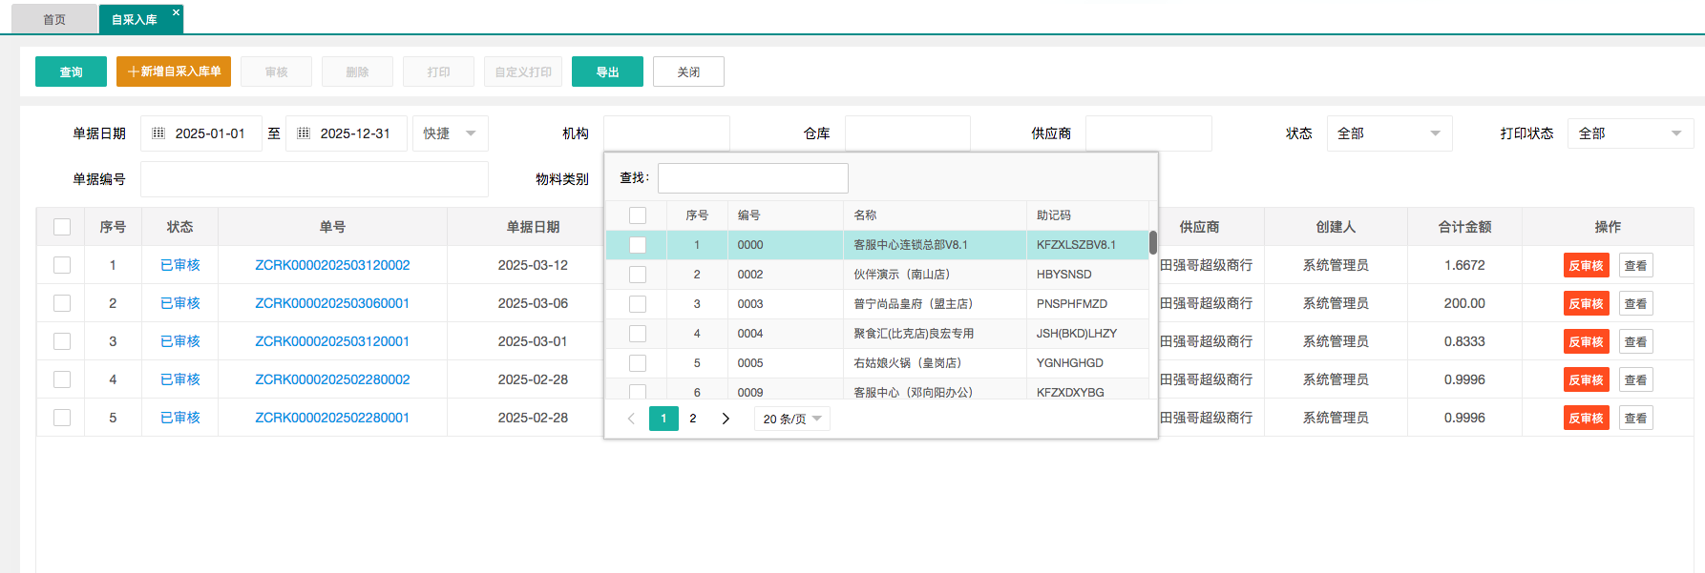This screenshot has width=1705, height=573.
Task: Click the previous page arrow in popup
Action: click(x=631, y=419)
